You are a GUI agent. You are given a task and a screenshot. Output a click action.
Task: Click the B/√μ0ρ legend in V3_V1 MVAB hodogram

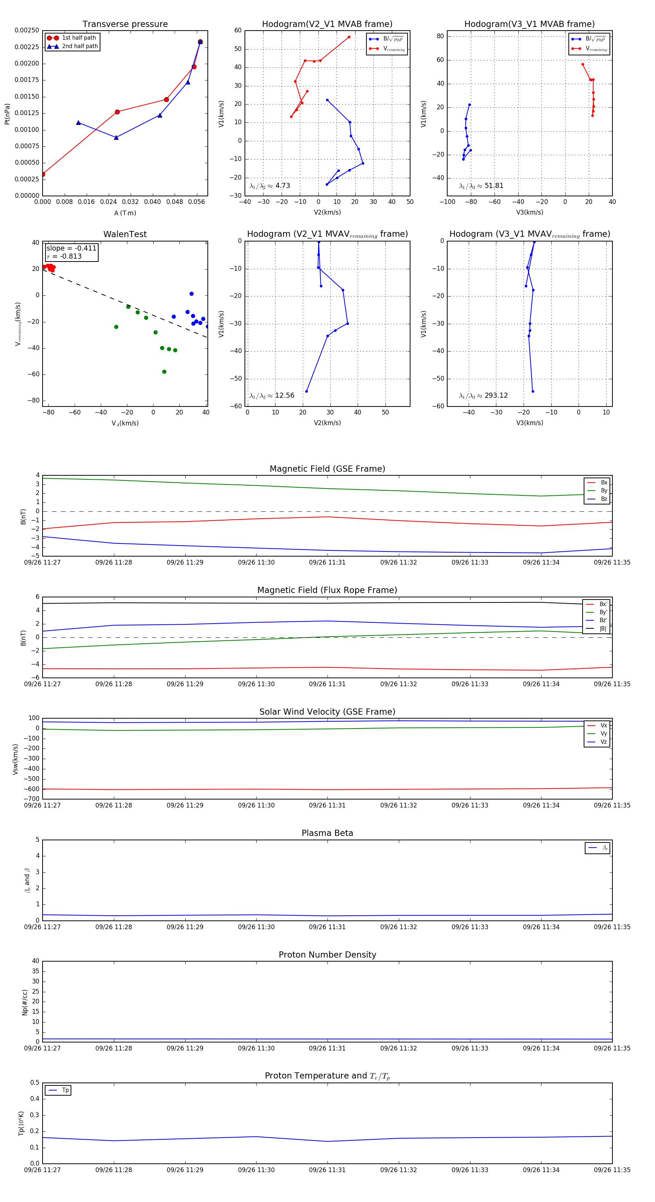coord(589,39)
